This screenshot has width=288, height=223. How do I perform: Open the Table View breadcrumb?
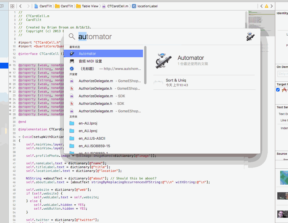click(87, 6)
